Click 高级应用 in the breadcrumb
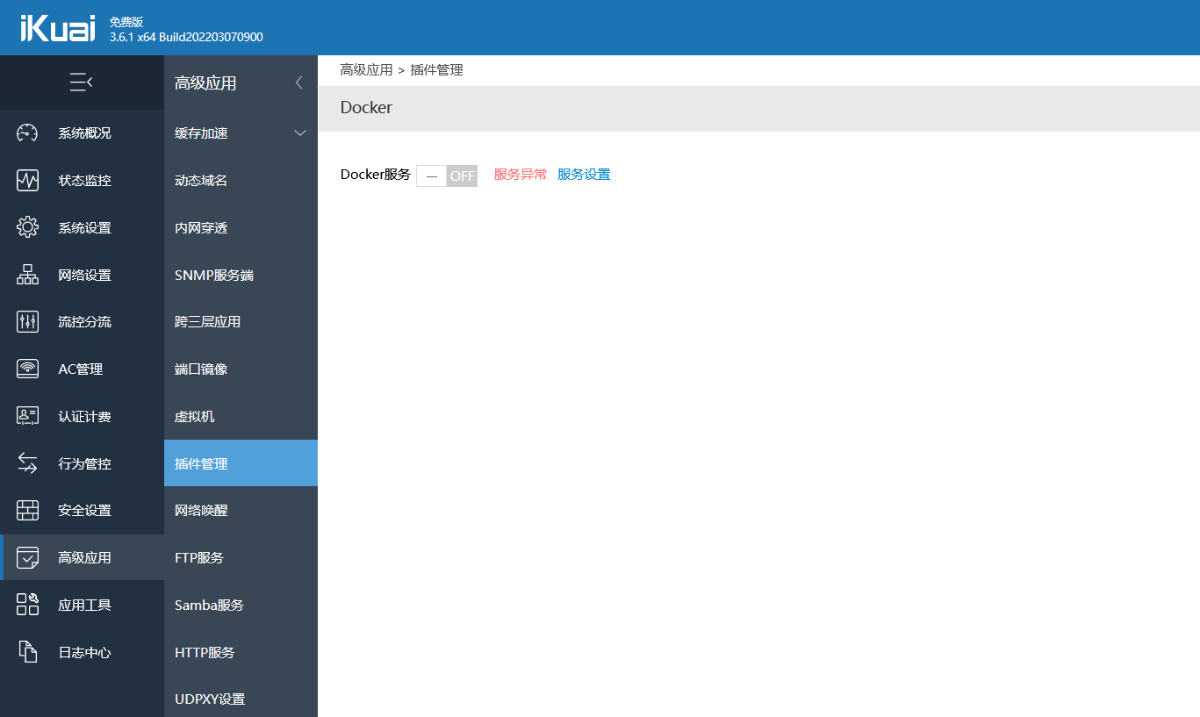 [366, 69]
